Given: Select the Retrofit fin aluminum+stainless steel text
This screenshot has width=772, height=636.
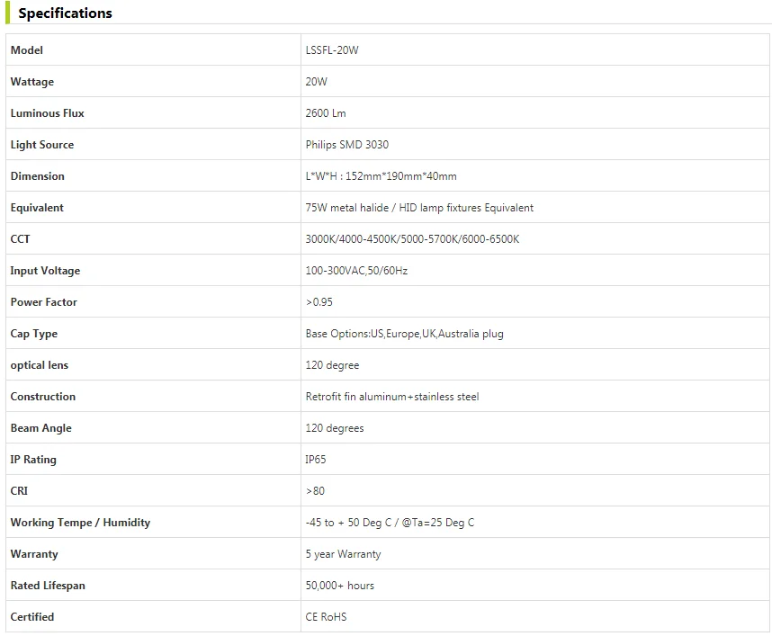Looking at the screenshot, I should 392,397.
